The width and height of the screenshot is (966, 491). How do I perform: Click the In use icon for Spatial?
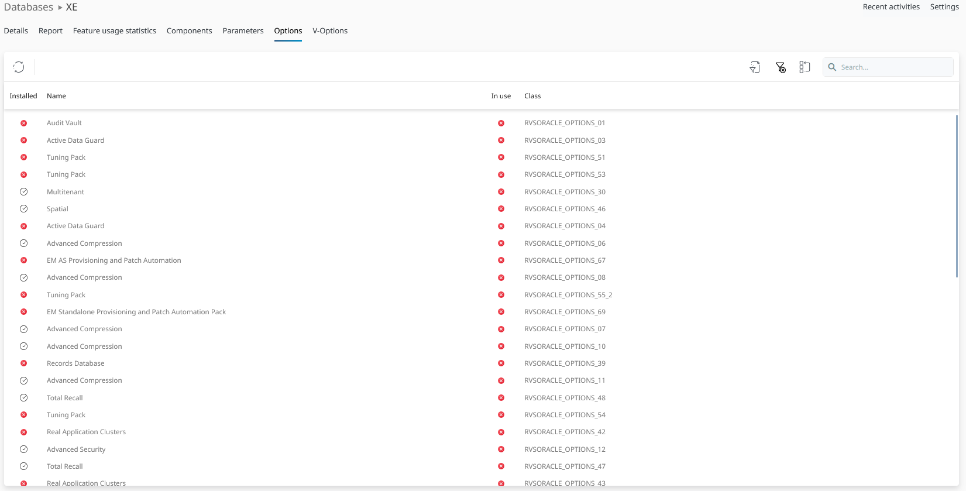(501, 209)
